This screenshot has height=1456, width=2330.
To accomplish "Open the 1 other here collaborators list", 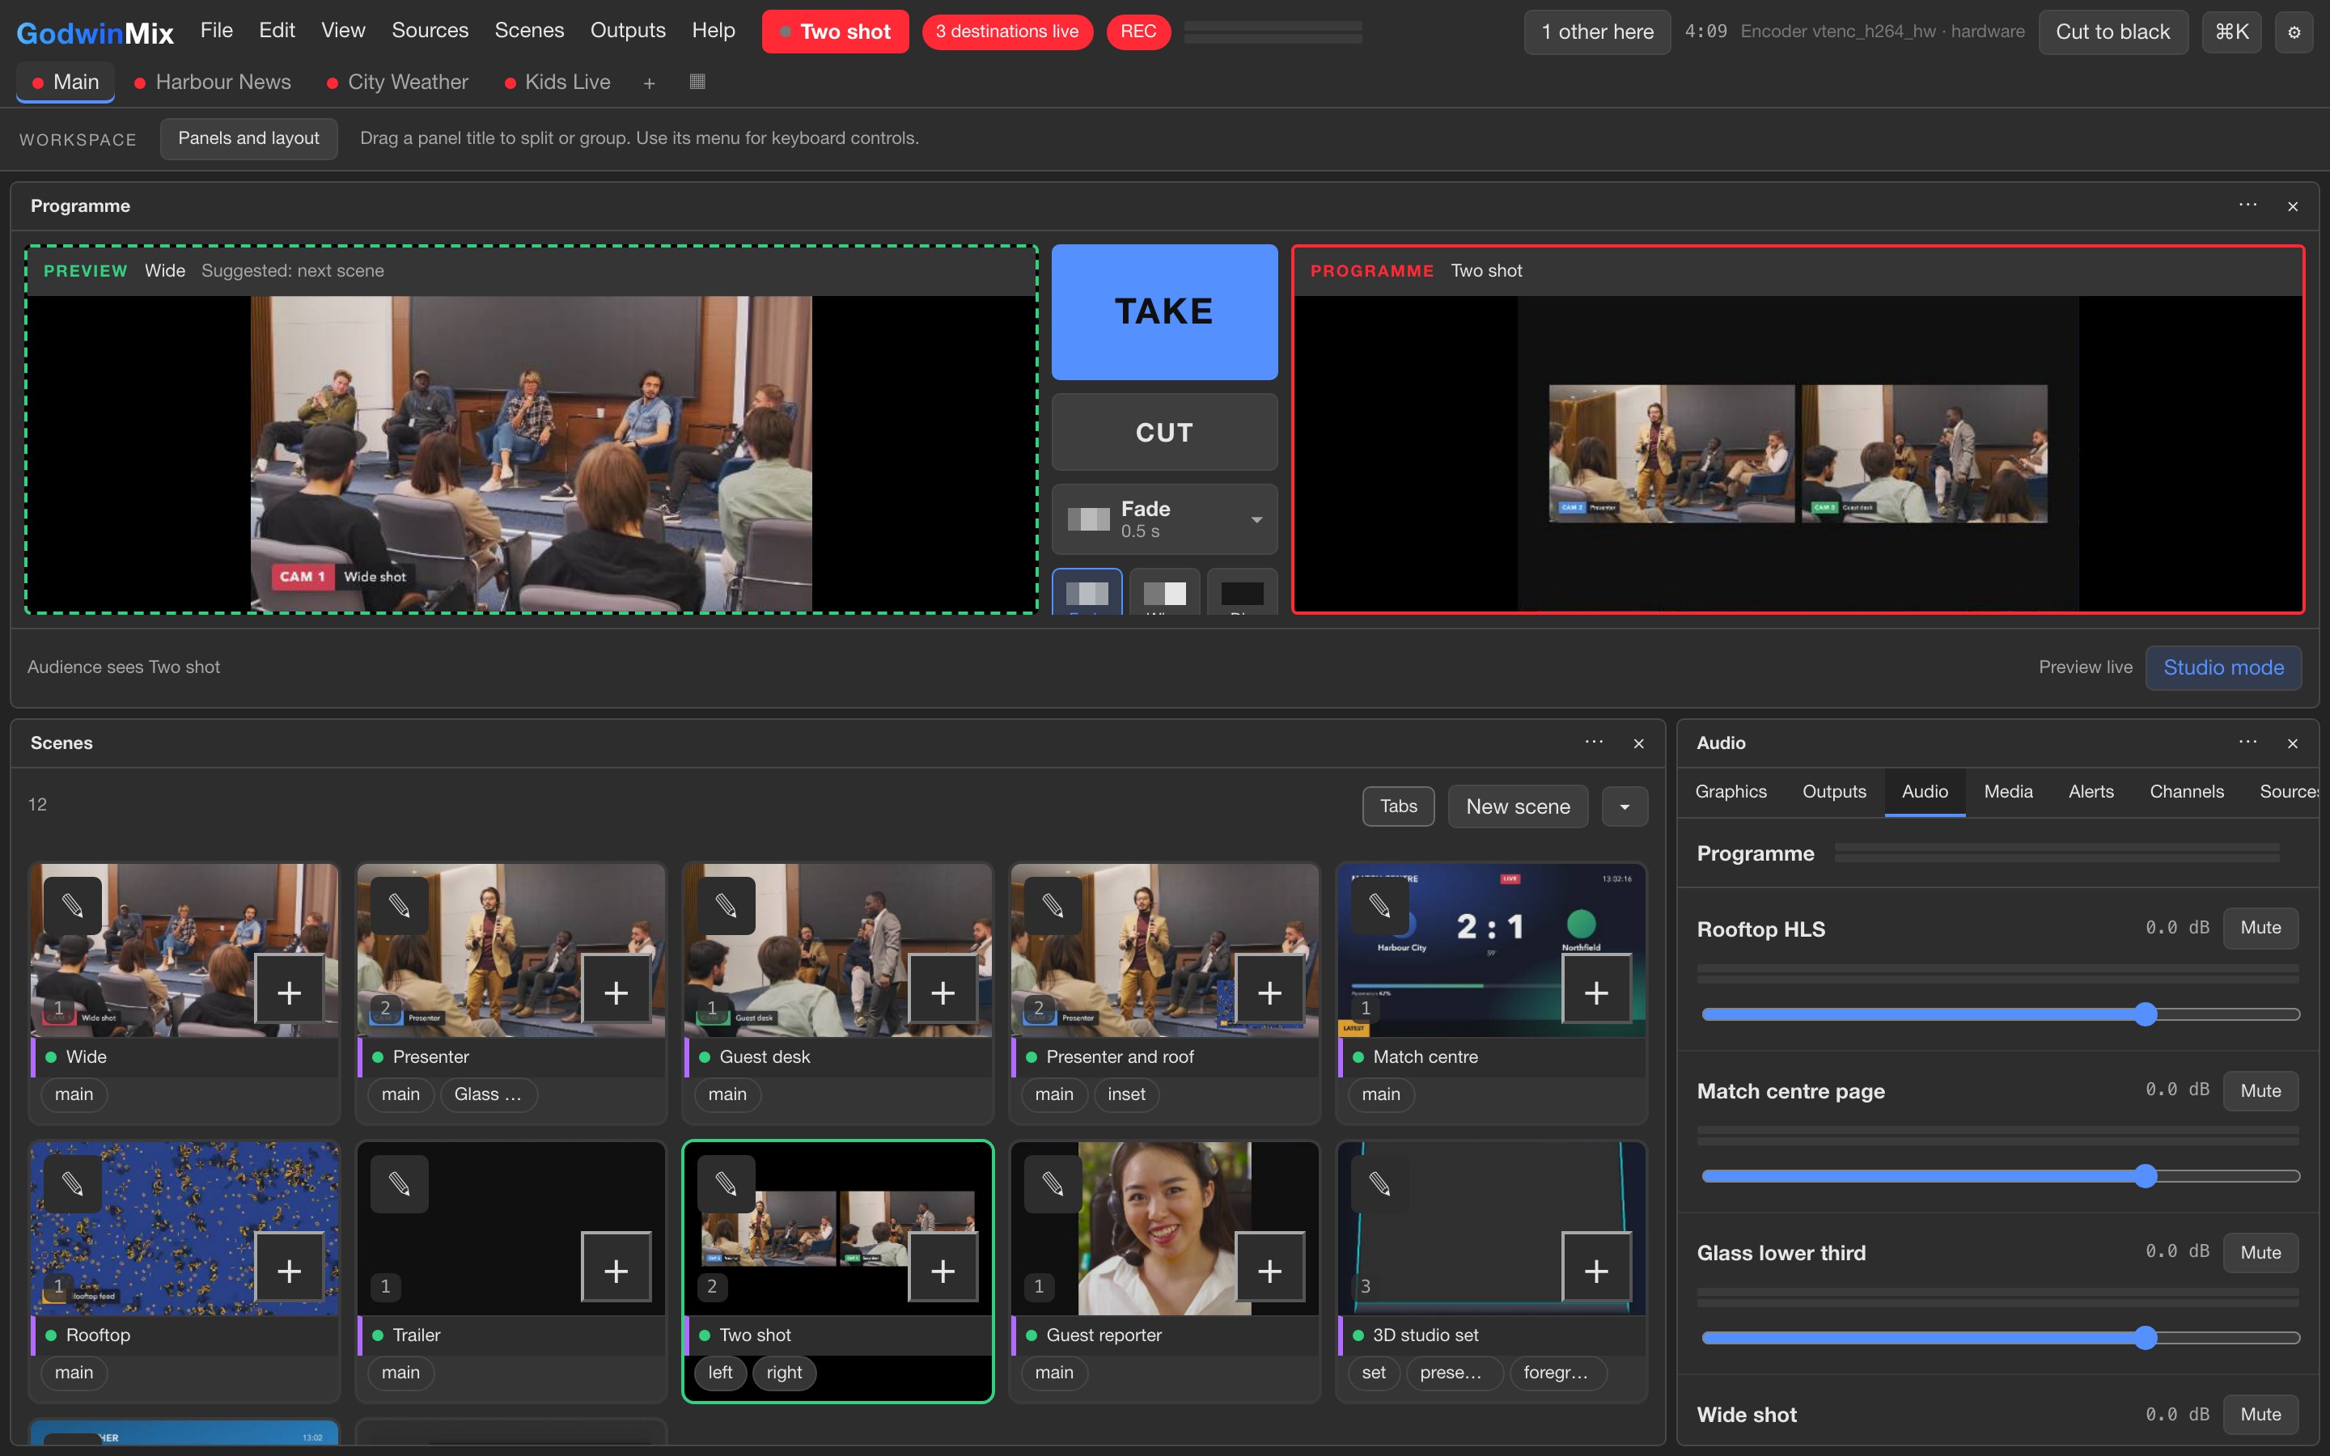I will (x=1597, y=32).
